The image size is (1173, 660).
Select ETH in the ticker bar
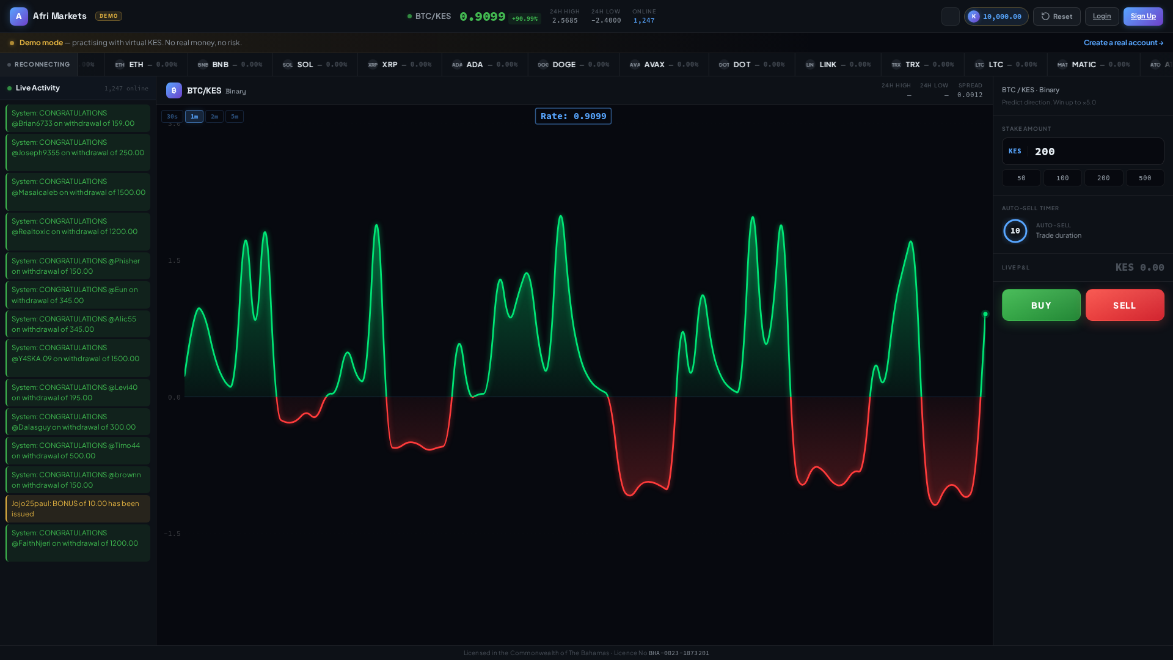(x=146, y=65)
